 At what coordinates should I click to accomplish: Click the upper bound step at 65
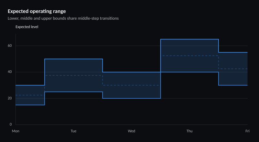(189, 39)
